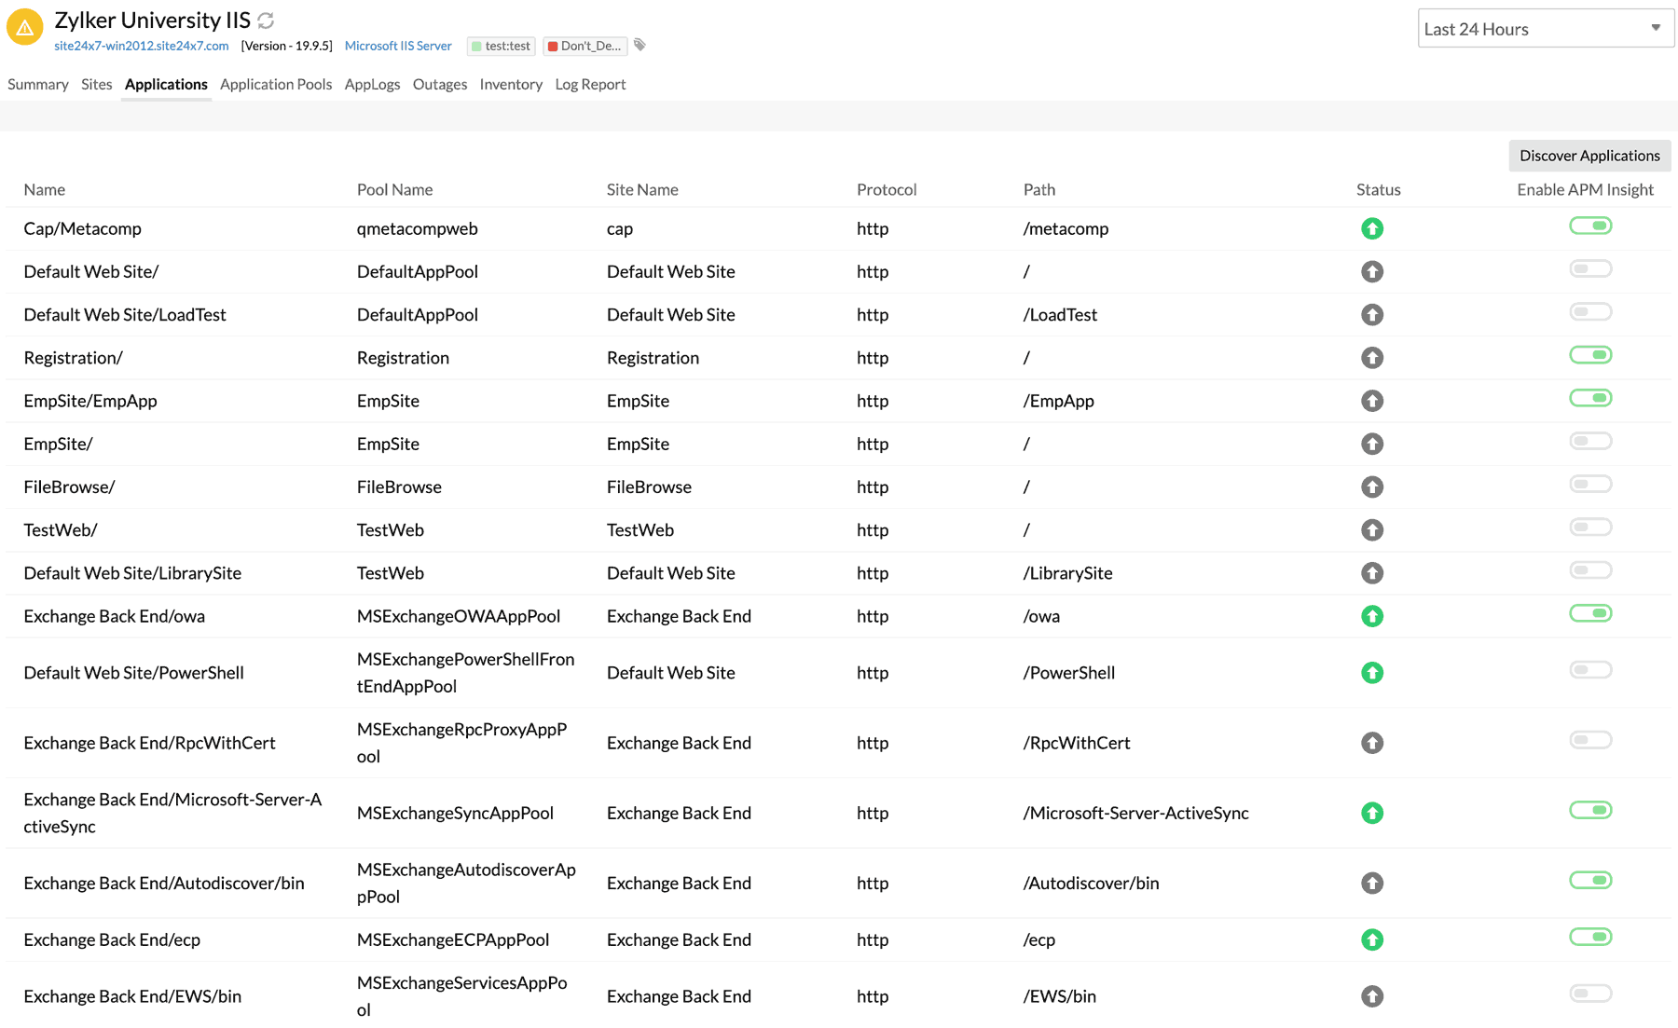Turn off APM Insight for EmpSite/EmpApp

(1589, 398)
